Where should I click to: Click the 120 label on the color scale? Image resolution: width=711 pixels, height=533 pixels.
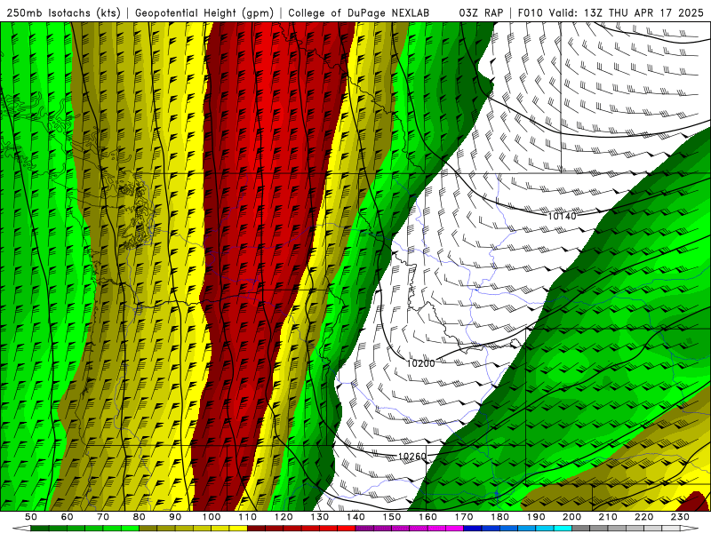(x=284, y=517)
